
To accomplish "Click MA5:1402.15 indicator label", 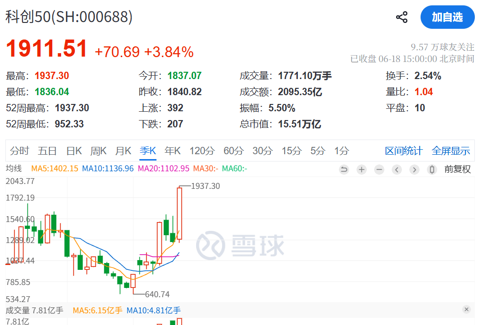I will coord(55,169).
